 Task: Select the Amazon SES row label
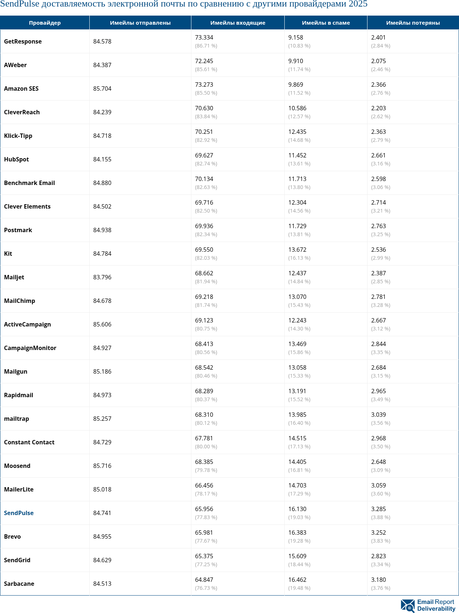[21, 89]
